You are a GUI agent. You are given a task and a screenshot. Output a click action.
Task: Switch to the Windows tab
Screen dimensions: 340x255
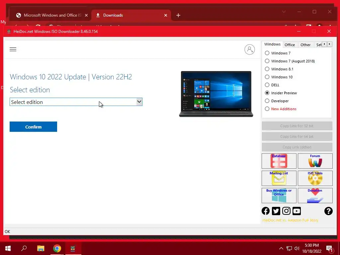coord(272,44)
